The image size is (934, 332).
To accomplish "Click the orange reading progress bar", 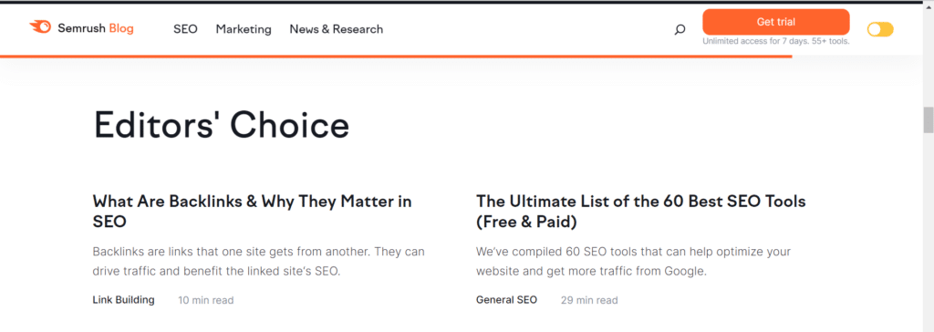I will click(396, 57).
